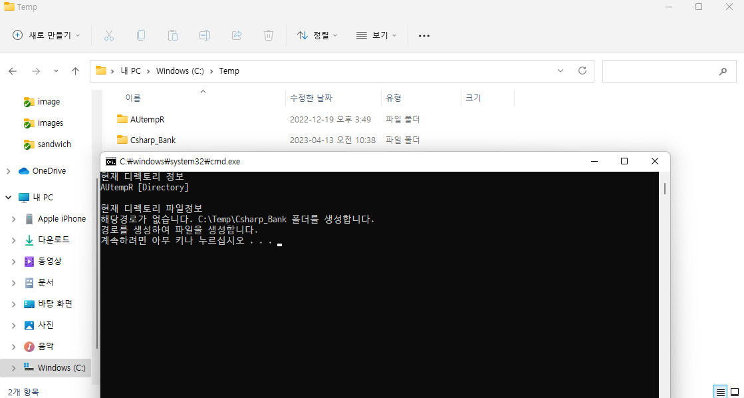Click 내 PC breadcrumb in address bar

point(130,71)
